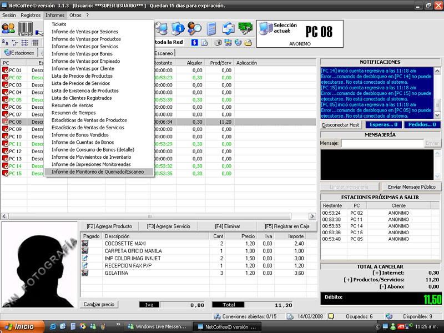The width and height of the screenshot is (444, 333).
Task: Switch to list view
Action: tap(25, 43)
